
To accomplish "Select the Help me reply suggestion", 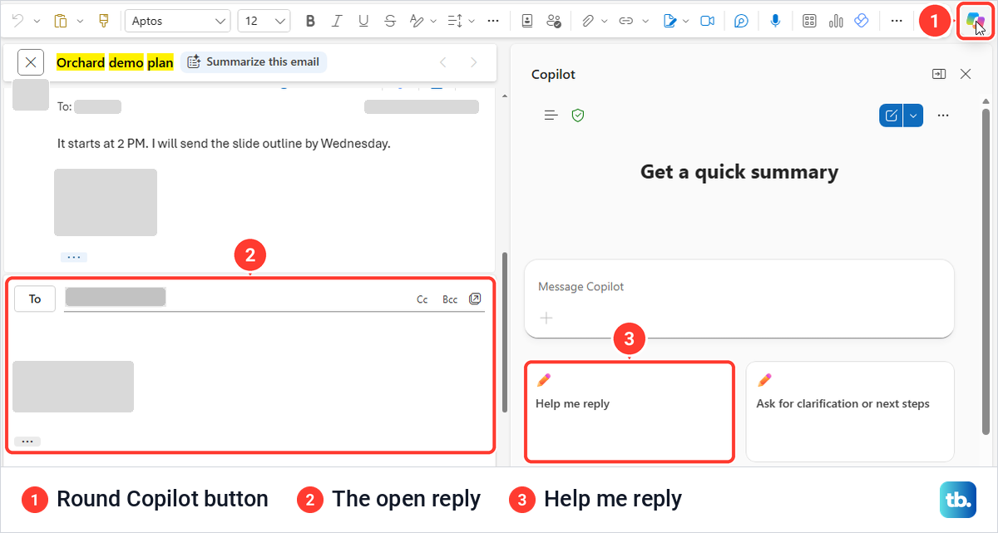I will pyautogui.click(x=630, y=412).
